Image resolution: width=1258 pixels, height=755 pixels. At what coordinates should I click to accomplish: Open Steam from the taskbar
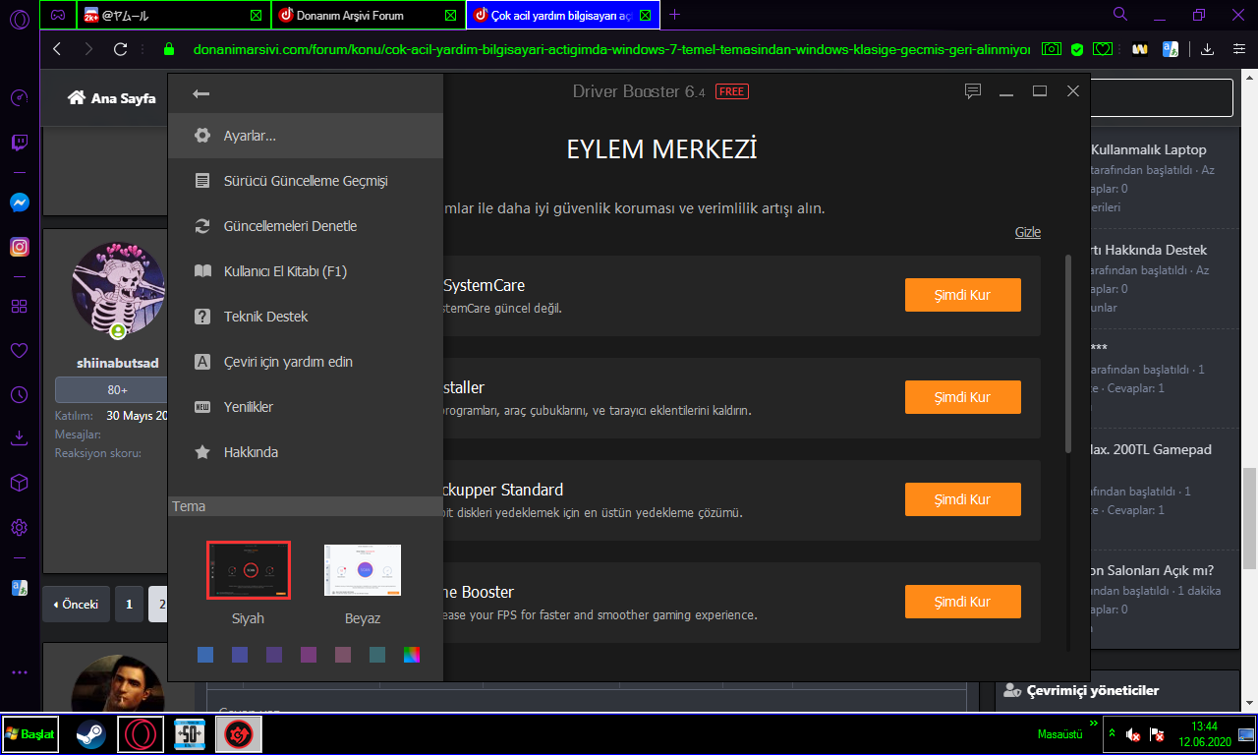point(91,734)
